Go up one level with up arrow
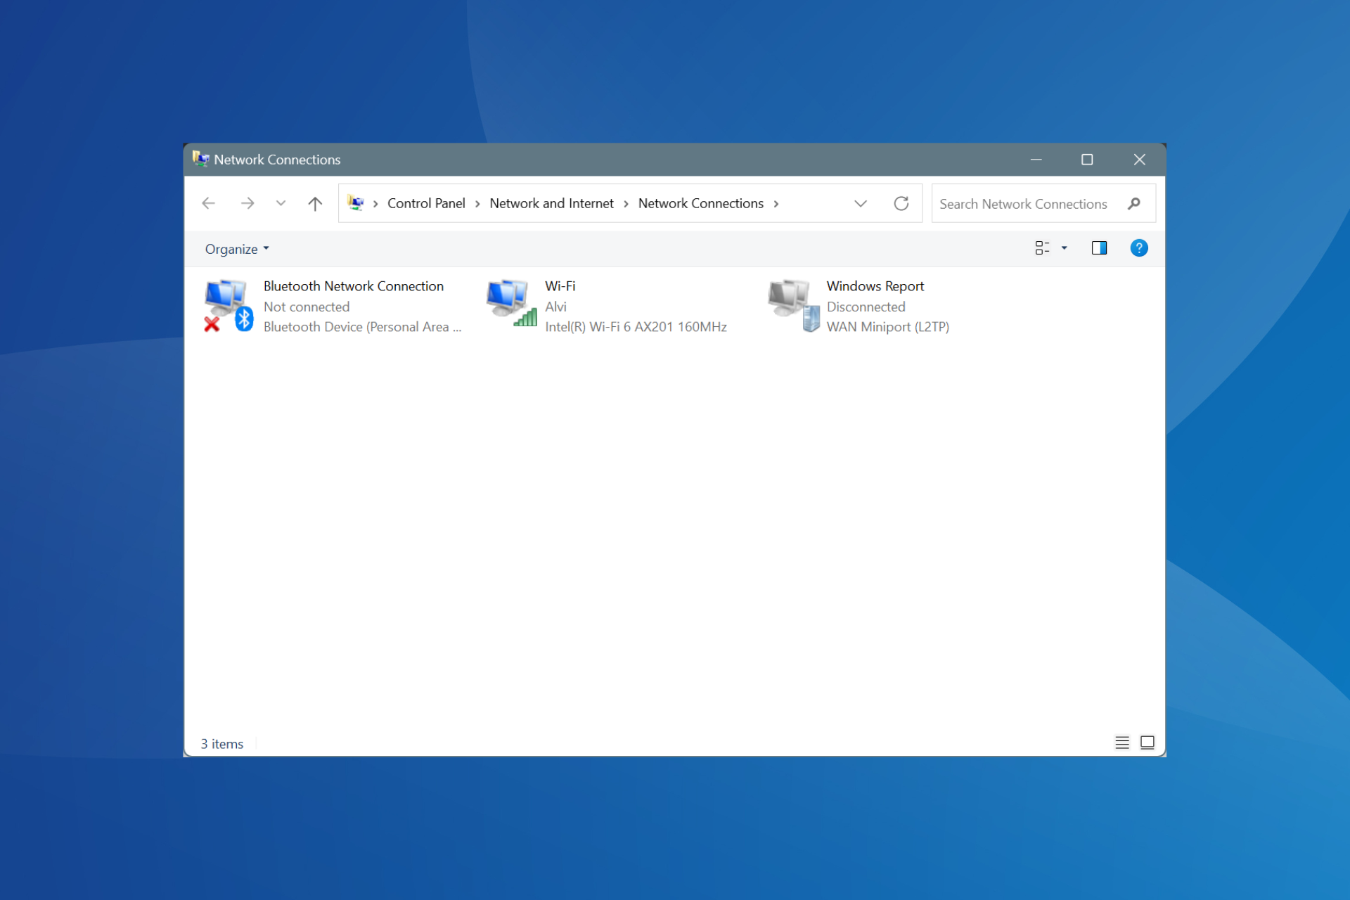 [x=315, y=204]
